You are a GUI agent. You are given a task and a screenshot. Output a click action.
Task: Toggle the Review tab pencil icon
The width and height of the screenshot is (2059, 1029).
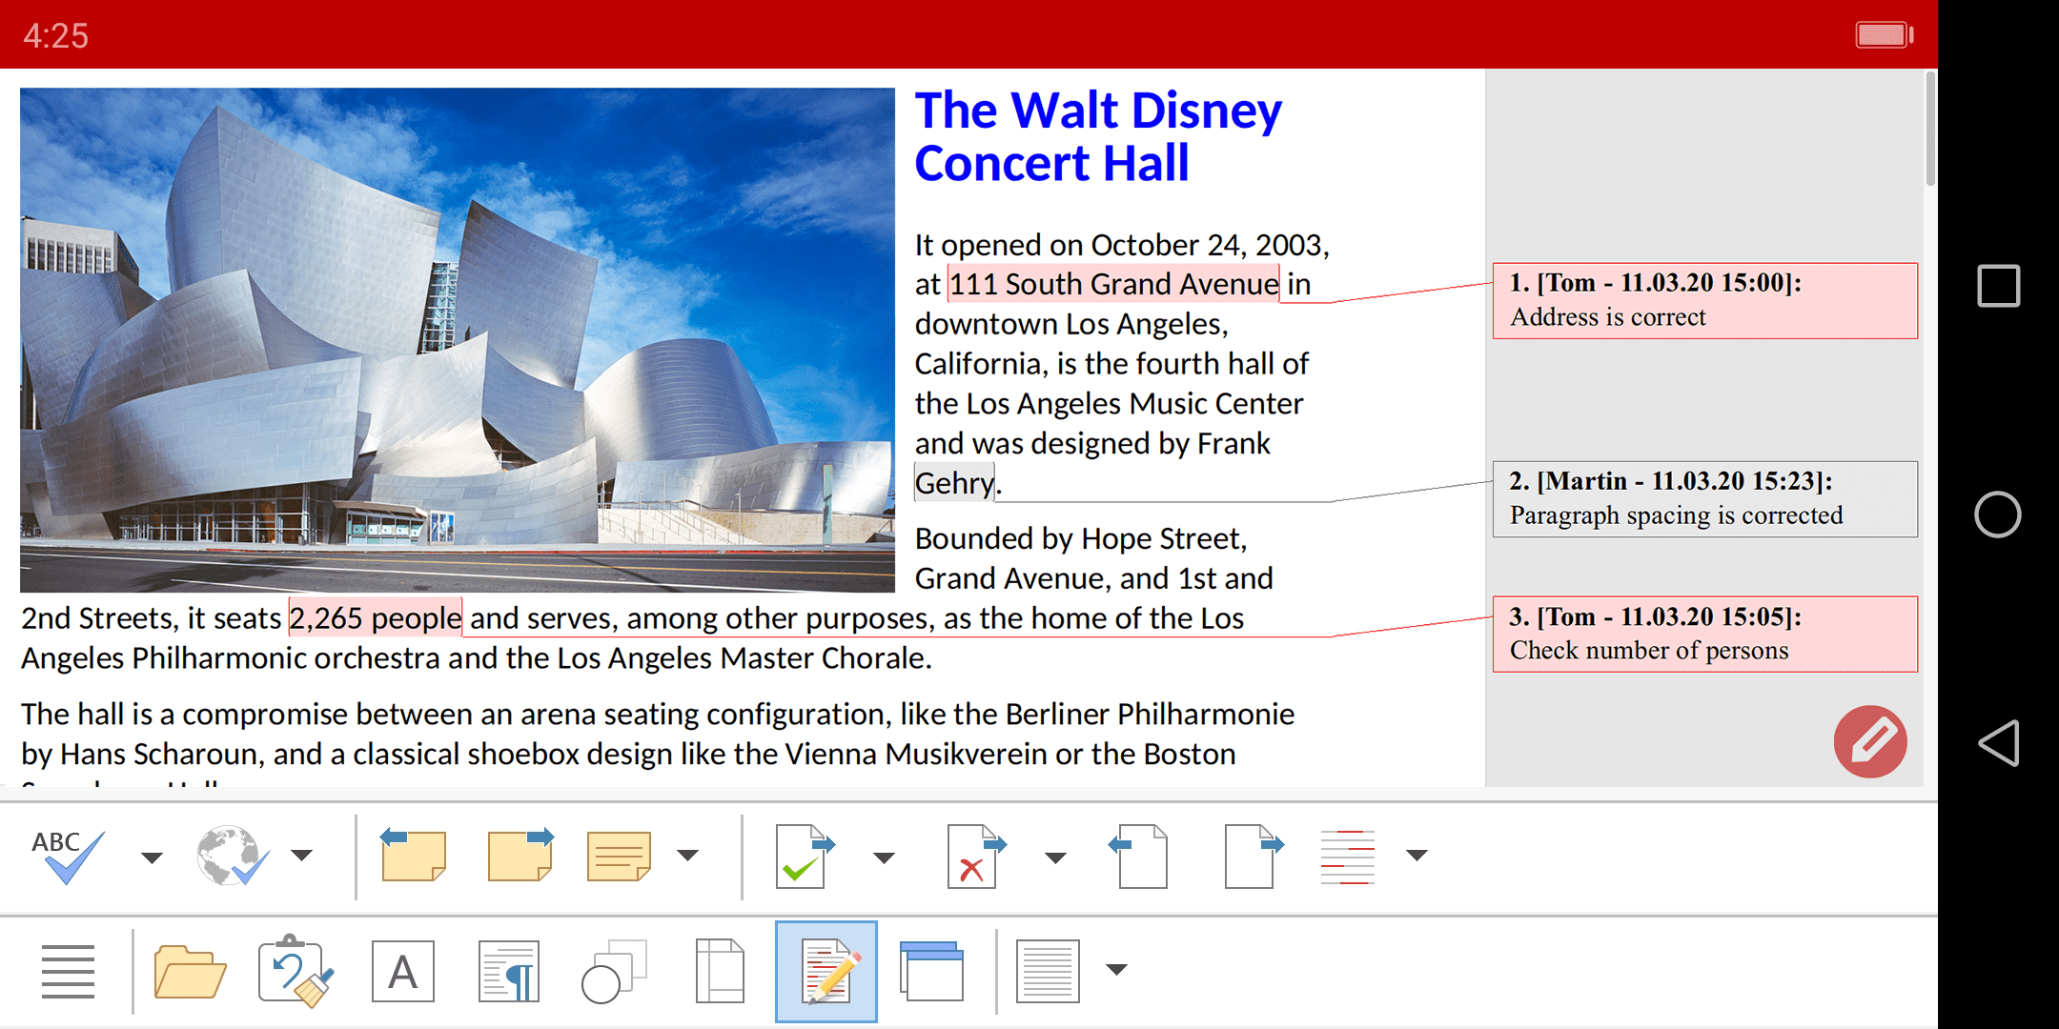pos(826,971)
